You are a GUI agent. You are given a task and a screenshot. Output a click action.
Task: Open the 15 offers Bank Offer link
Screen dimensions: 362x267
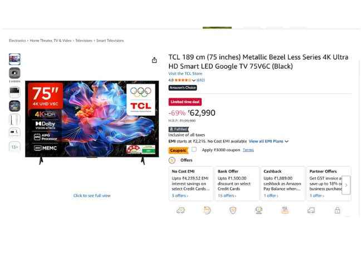[227, 196]
